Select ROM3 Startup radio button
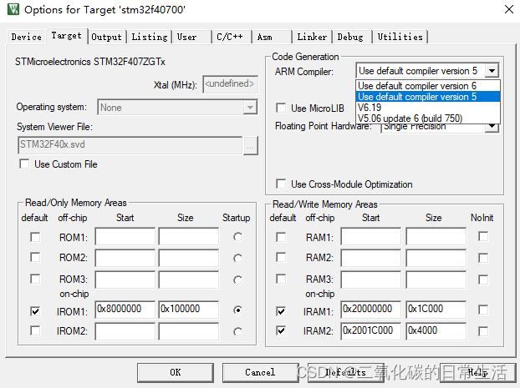 237,280
